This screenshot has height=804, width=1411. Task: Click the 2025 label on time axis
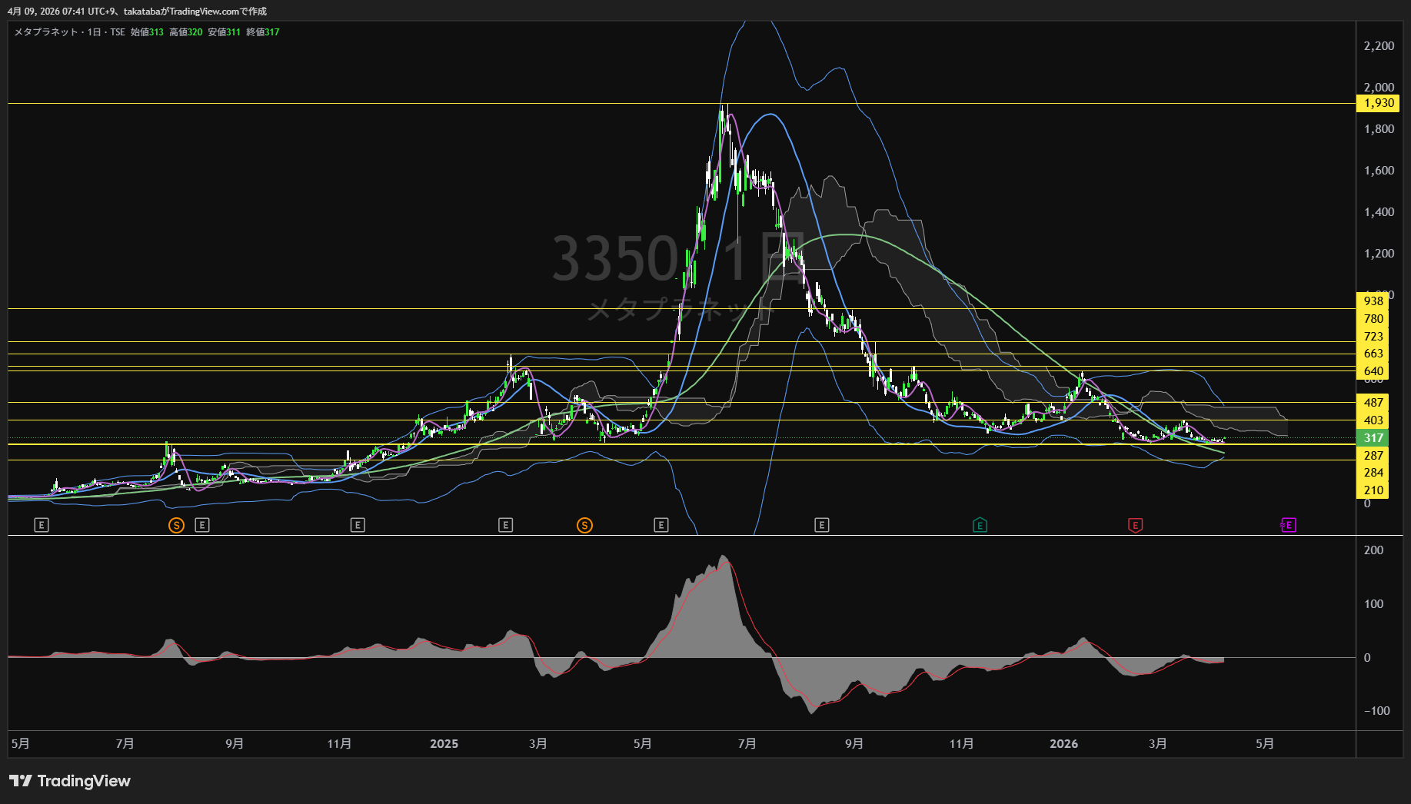point(444,744)
